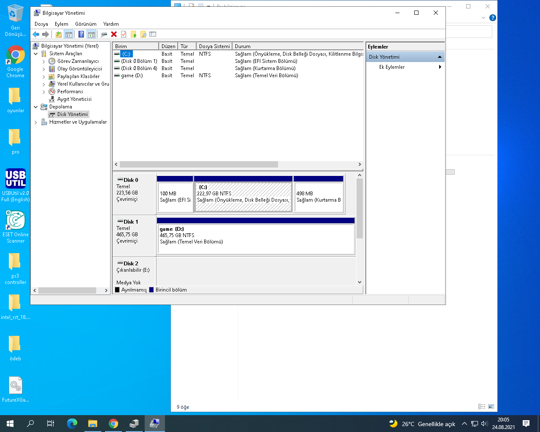
Task: Expand Yerel Kullanıcılar ve Gruplar node
Action: tap(44, 84)
